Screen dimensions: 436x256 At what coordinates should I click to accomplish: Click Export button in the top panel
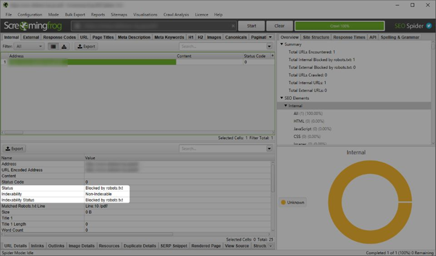pyautogui.click(x=86, y=47)
